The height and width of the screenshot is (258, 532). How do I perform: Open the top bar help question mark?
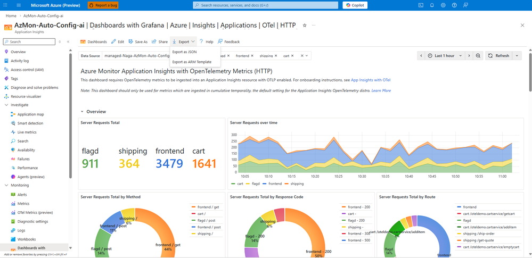coord(454,5)
